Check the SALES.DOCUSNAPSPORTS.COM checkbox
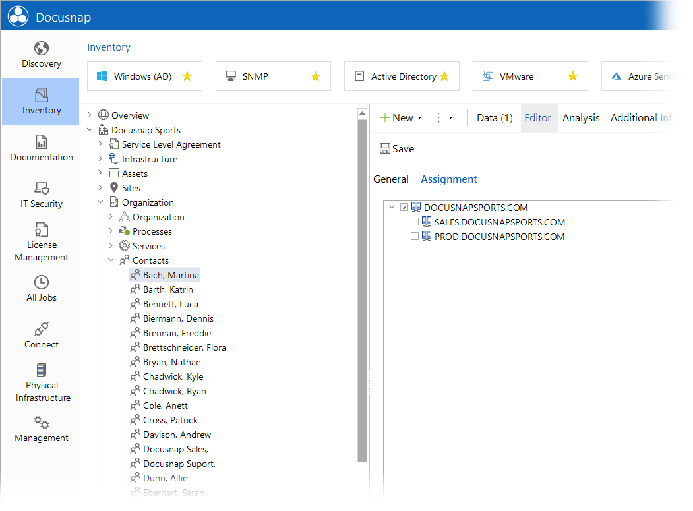 (x=415, y=222)
